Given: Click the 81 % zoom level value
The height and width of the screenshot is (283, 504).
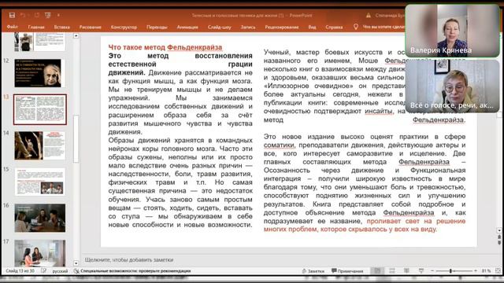Looking at the screenshot, I should [486, 270].
